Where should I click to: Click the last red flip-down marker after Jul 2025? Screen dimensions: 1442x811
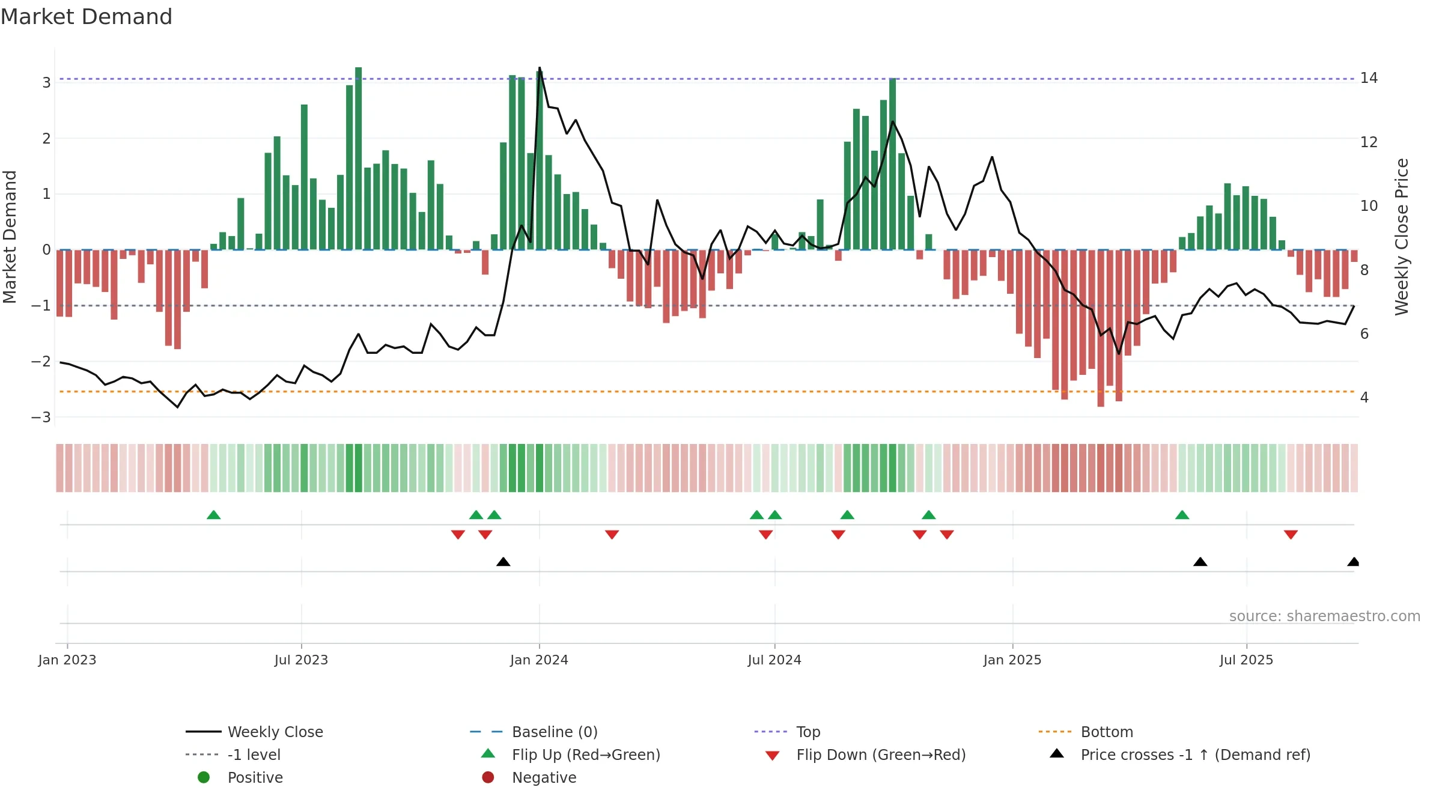point(1291,535)
